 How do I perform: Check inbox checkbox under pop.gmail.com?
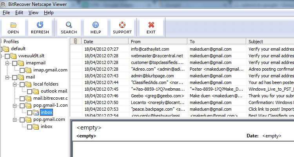(x=30, y=127)
